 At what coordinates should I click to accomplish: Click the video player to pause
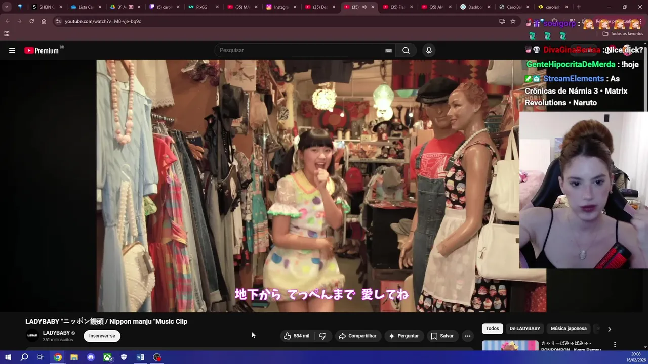tap(321, 186)
